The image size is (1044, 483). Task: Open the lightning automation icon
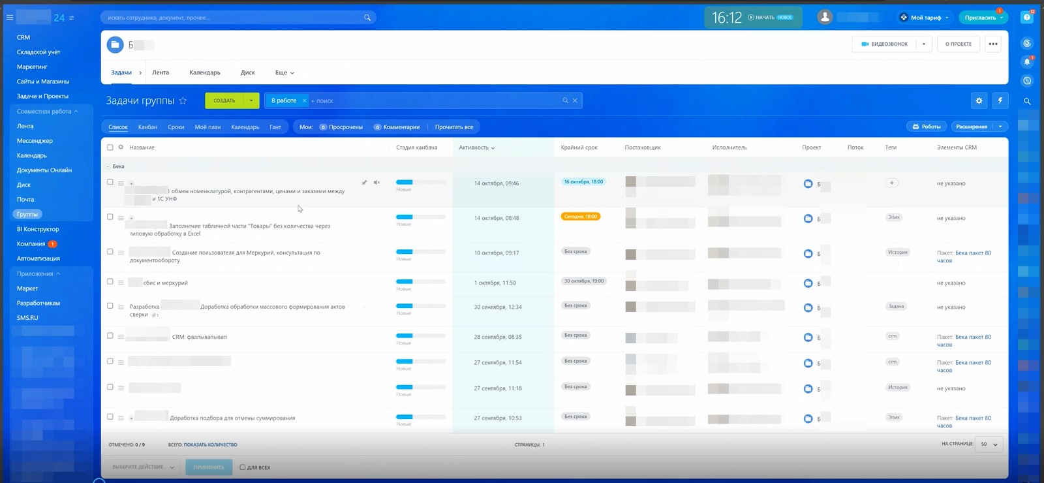click(x=1000, y=101)
